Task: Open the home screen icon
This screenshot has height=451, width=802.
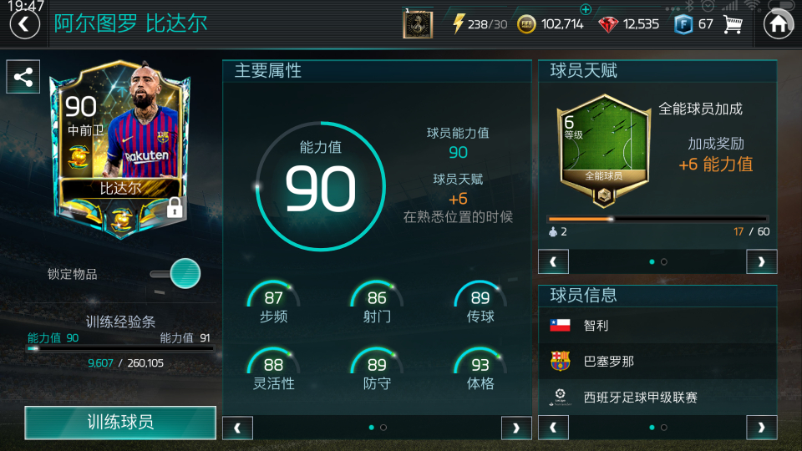Action: click(779, 24)
